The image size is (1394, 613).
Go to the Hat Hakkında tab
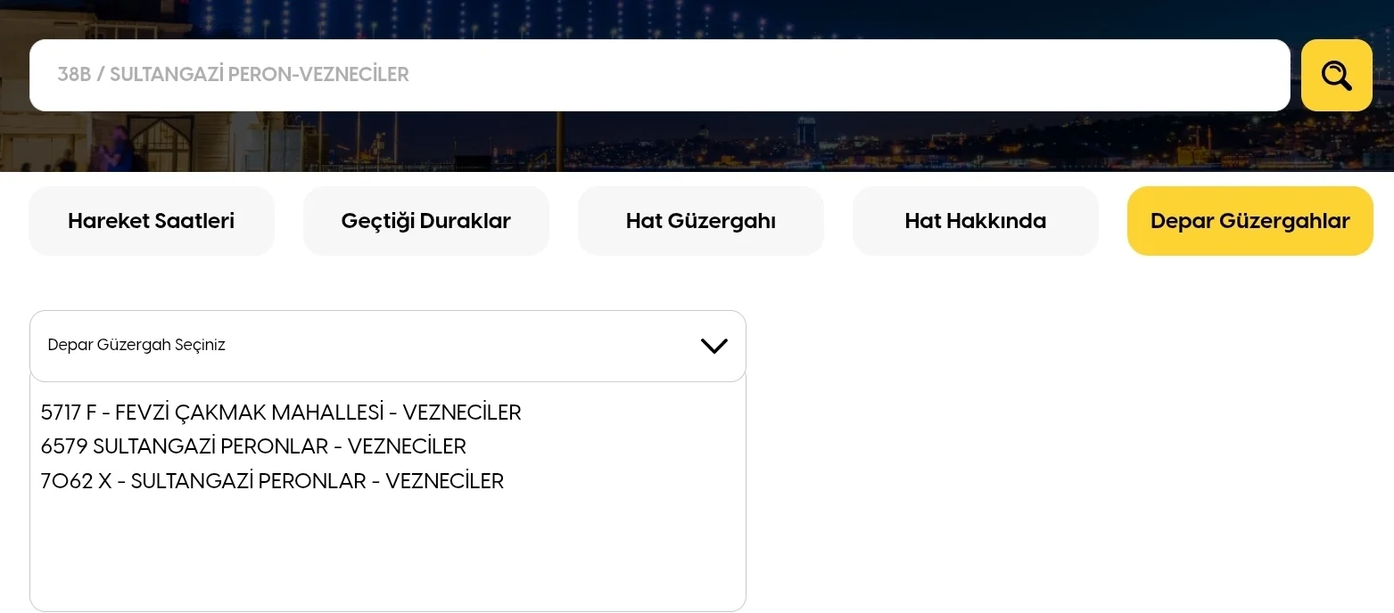coord(975,221)
